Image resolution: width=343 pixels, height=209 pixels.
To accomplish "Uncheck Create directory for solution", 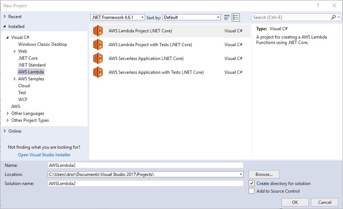I will pyautogui.click(x=252, y=184).
